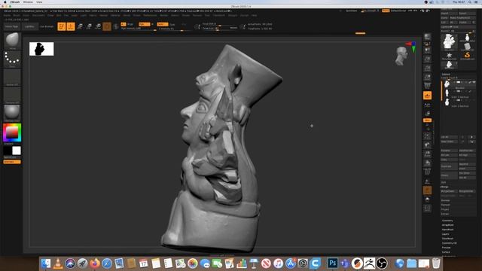Expand the Project section
Image resolution: width=482 pixels, height=271 pixels.
tap(445, 209)
